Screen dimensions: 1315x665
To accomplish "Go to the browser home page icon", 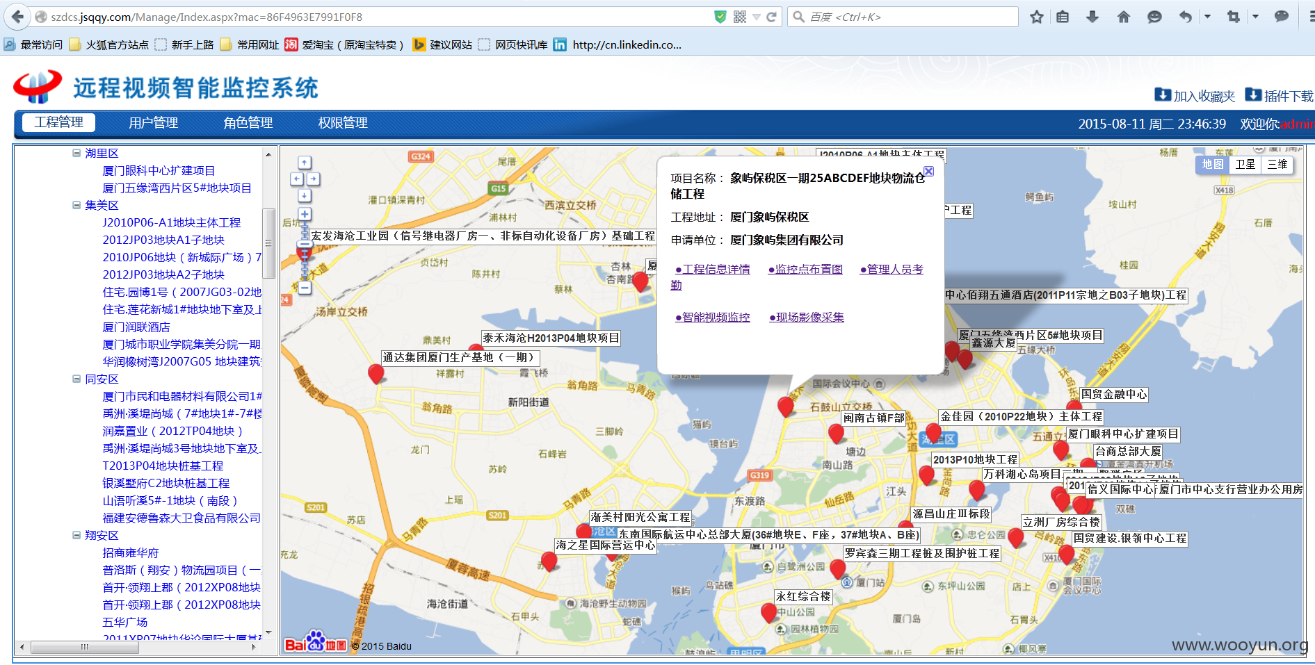I will tap(1124, 17).
